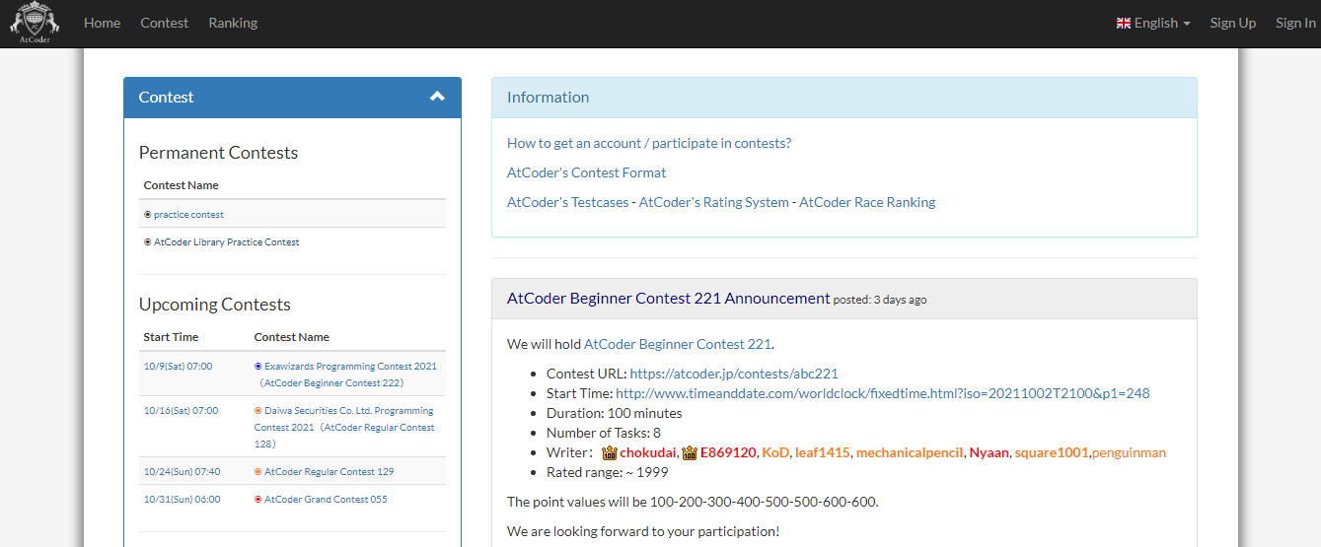Click the AtCoder logo icon
Image resolution: width=1321 pixels, height=547 pixels.
pos(35,24)
